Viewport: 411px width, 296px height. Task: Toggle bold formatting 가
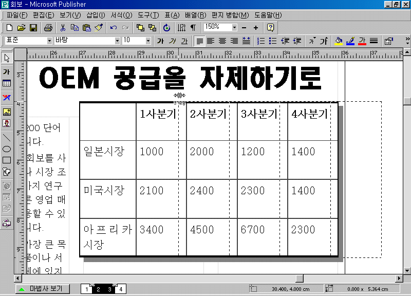160,41
